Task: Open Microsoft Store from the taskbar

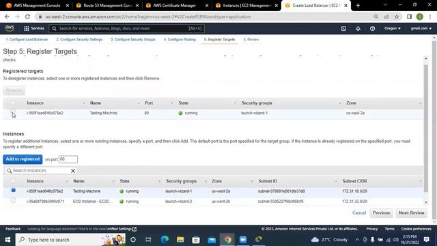Action: [x=196, y=240]
